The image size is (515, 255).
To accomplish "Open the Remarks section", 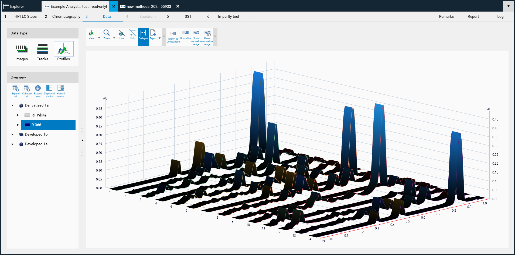I will click(x=446, y=16).
